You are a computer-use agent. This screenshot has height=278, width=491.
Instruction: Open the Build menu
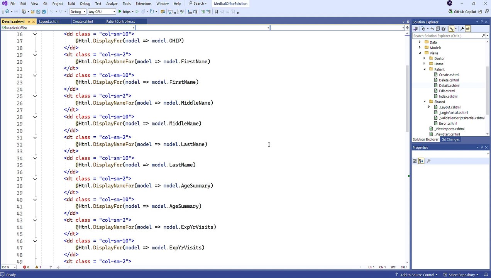[71, 3]
